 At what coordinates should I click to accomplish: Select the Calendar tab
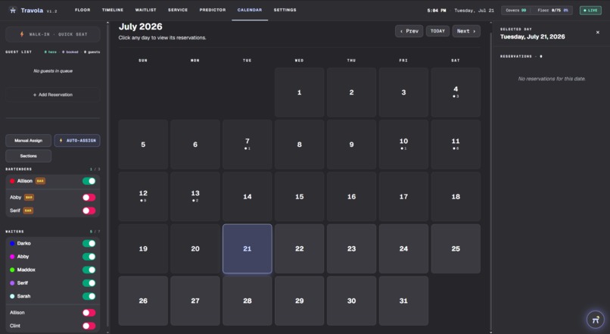click(250, 10)
